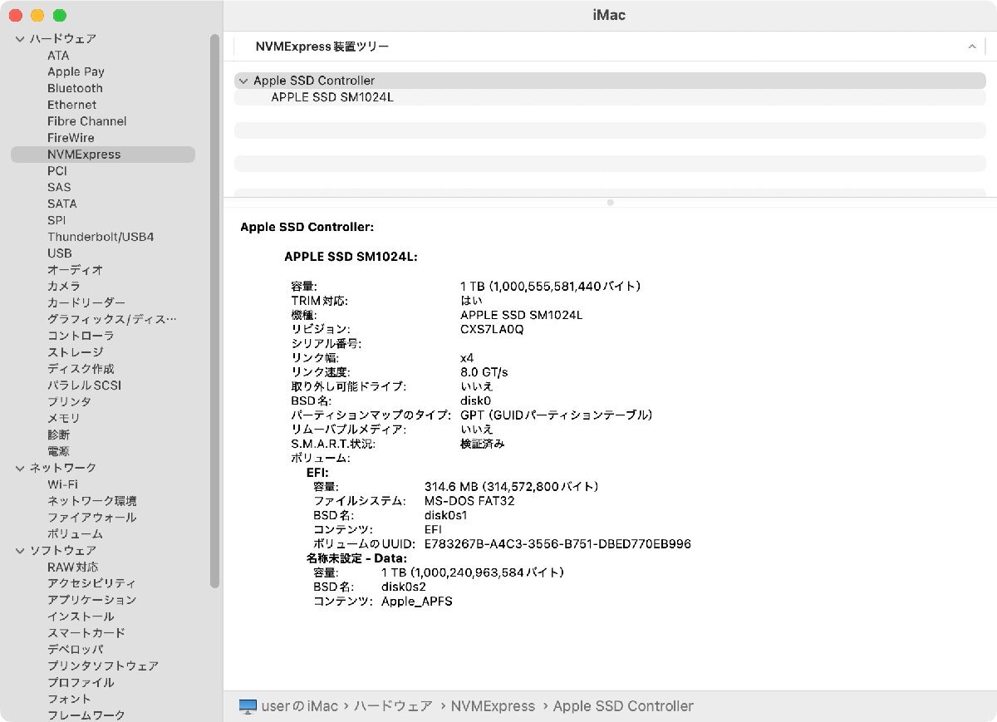Open the スマートカード entry

(x=86, y=633)
